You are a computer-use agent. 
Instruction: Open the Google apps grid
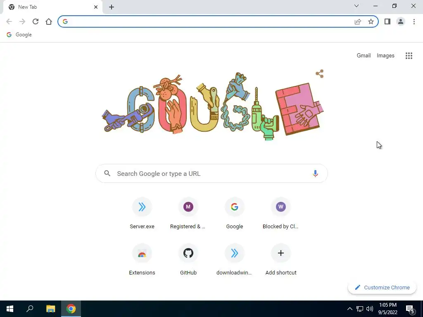pyautogui.click(x=409, y=56)
